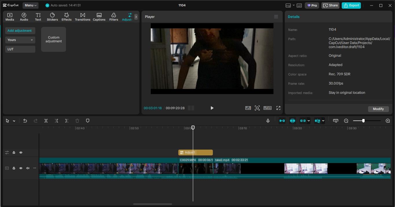
Task: Click the Export button
Action: (351, 6)
